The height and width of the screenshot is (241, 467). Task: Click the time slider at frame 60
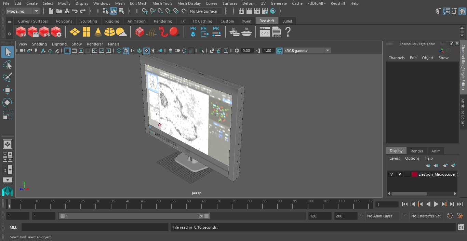pos(189,204)
